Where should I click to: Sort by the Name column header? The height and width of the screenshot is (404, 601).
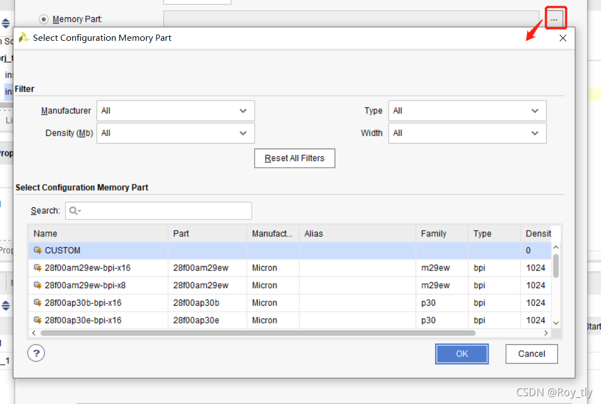98,234
